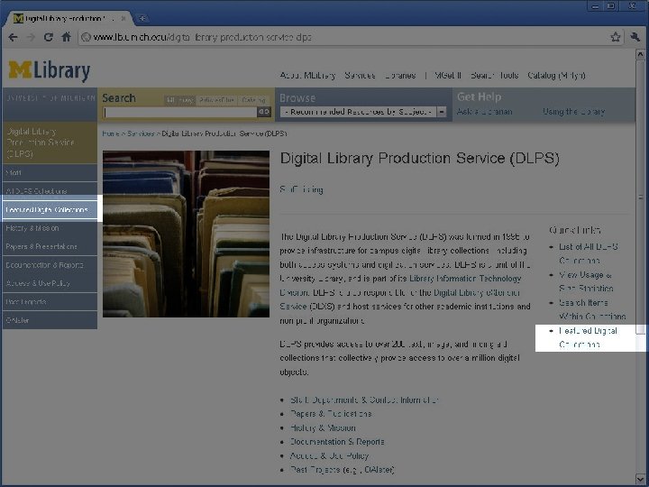
Task: Open Featured Digital Collections quick link
Action: click(588, 337)
